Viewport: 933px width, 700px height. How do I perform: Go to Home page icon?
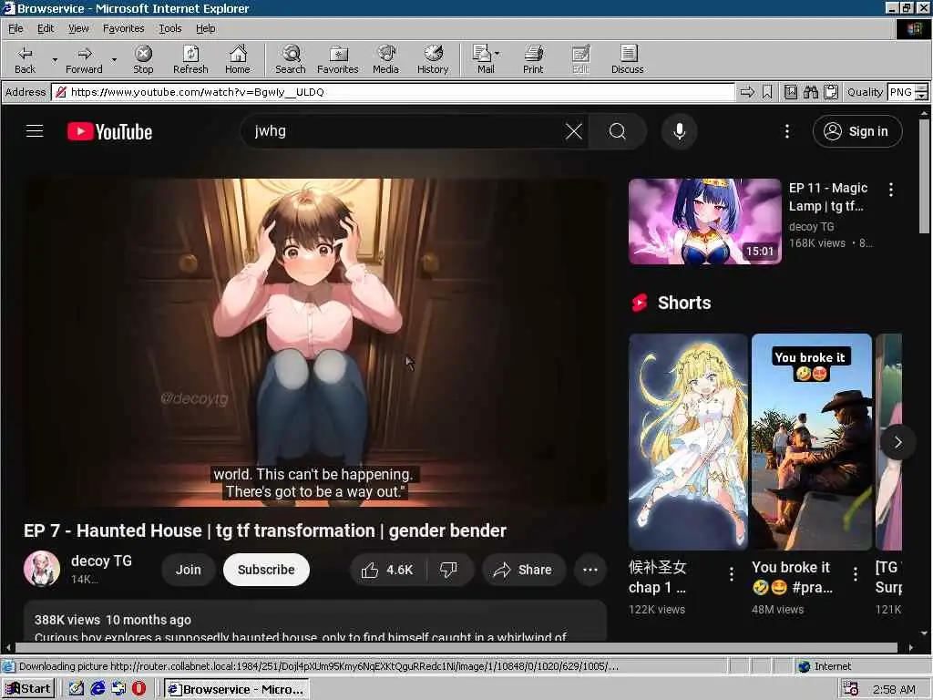click(238, 59)
